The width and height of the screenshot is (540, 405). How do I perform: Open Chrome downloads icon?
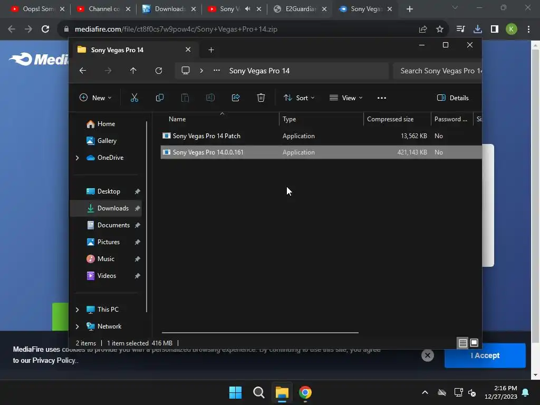tap(478, 30)
